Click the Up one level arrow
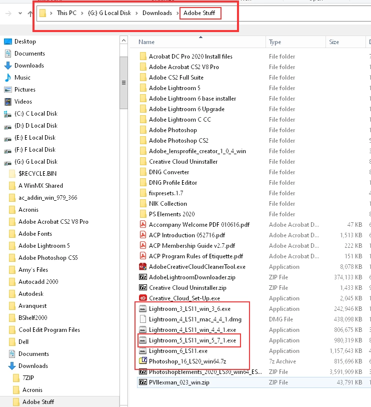 point(30,13)
